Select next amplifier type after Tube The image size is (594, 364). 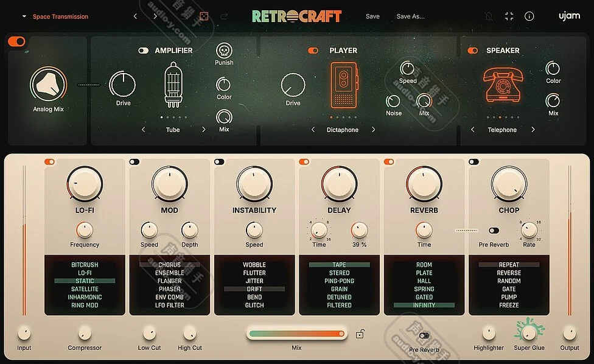click(203, 130)
